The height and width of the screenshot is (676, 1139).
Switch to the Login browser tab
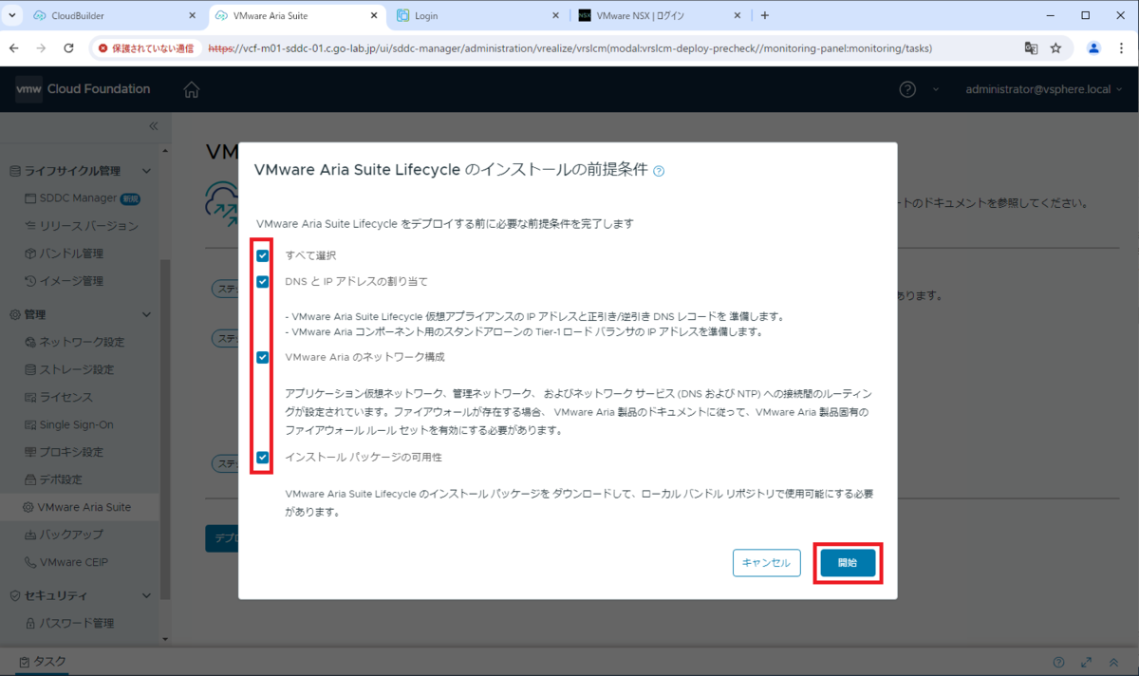(479, 15)
